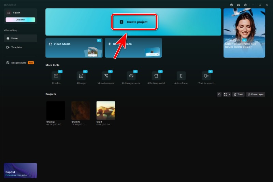Viewport: 273px width, 182px height.
Task: Click the projects search icon
Action: [219, 94]
